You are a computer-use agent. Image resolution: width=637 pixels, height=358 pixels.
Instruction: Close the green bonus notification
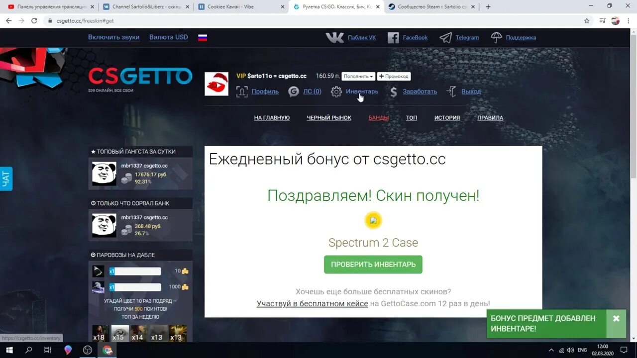(x=616, y=319)
